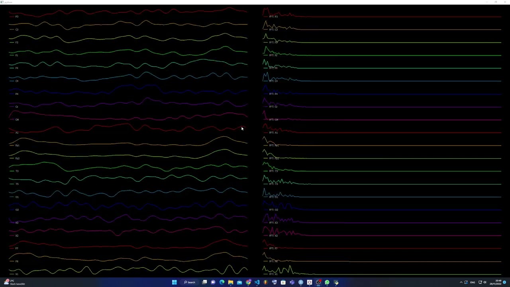Open Microsoft Teams from the taskbar
This screenshot has width=510, height=287.
coord(292,282)
